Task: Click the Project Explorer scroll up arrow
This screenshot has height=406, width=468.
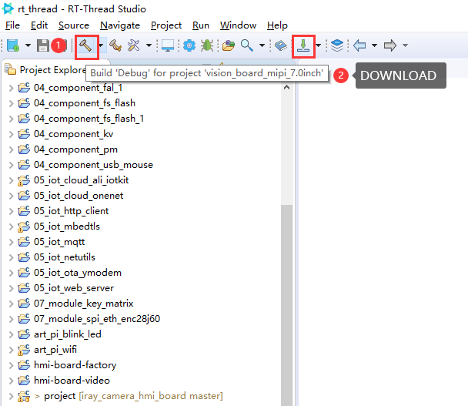Action: point(286,88)
